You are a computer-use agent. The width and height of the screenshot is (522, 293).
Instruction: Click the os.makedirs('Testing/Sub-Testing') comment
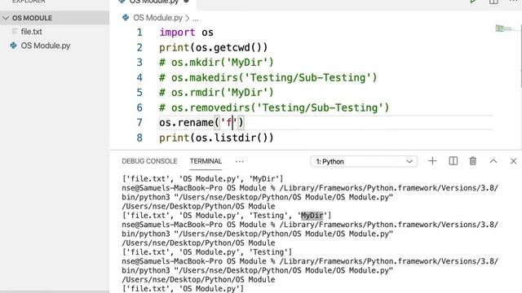point(268,77)
